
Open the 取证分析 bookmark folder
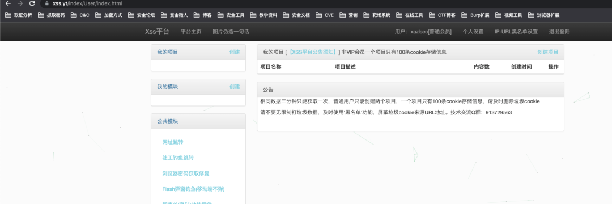tap(18, 15)
